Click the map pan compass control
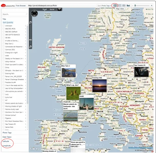Viewport: 156px width, 153px height. 34,13
